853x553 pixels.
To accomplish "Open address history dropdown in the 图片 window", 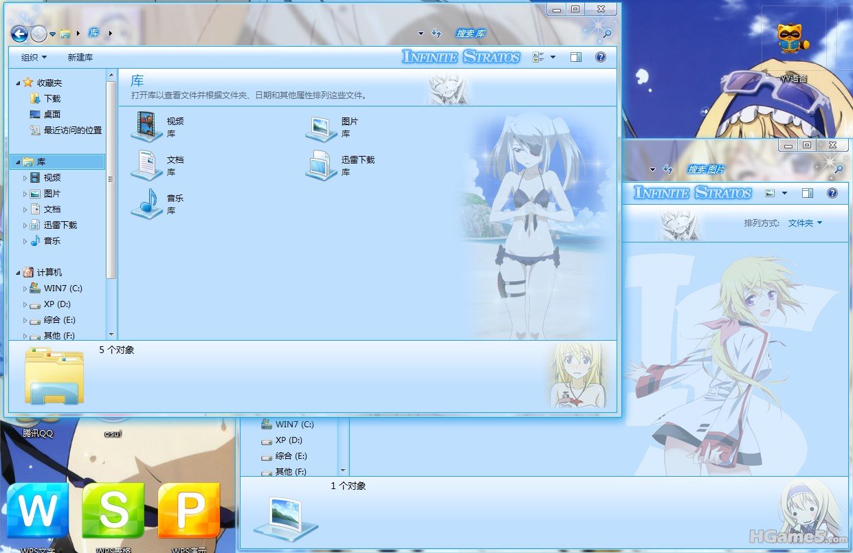I will click(652, 170).
